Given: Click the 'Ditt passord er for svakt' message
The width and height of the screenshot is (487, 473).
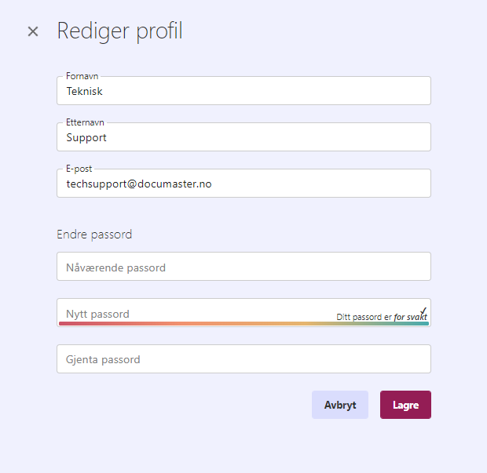Looking at the screenshot, I should click(x=382, y=317).
